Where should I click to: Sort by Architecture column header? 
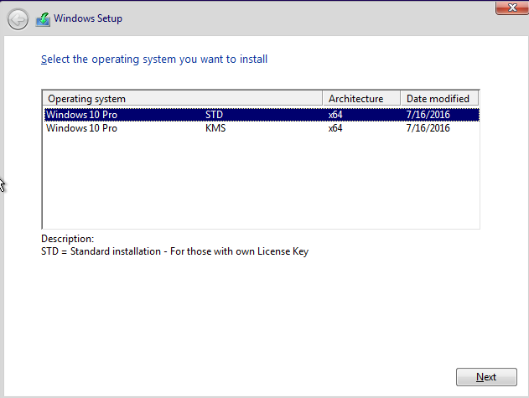click(361, 99)
